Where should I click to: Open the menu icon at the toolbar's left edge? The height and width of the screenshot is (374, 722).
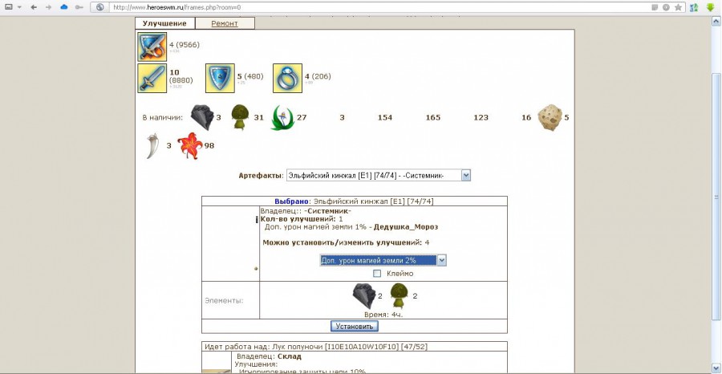(9, 7)
